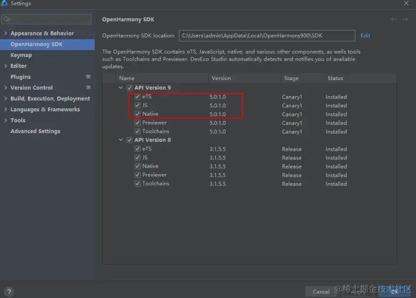The width and height of the screenshot is (416, 298).
Task: Sort by Stage column header
Action: [302, 78]
